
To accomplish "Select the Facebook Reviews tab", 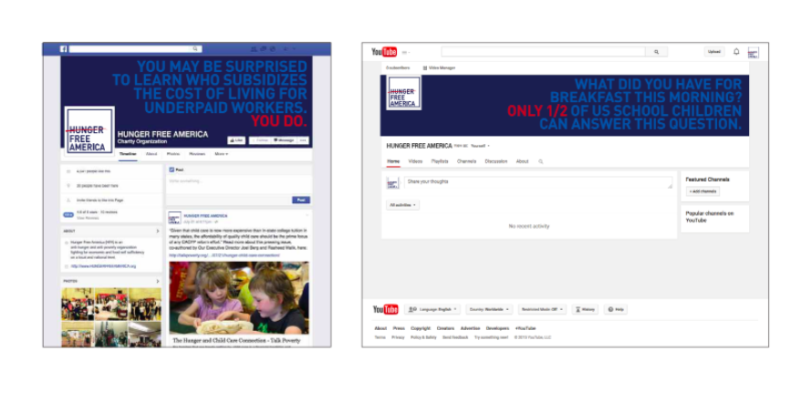I will 197,154.
